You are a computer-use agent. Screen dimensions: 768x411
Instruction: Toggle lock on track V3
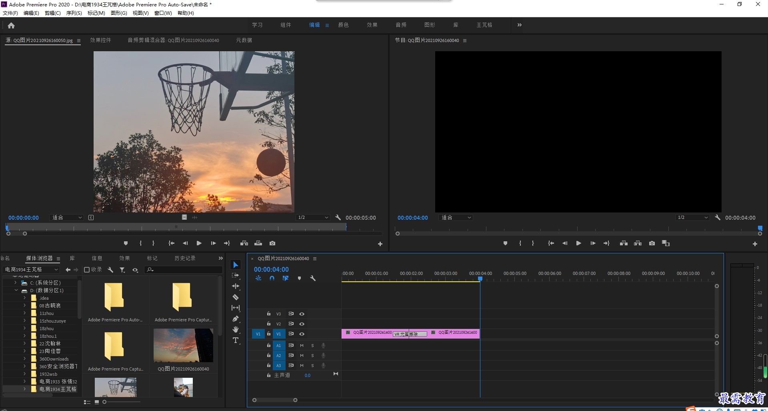(x=269, y=314)
